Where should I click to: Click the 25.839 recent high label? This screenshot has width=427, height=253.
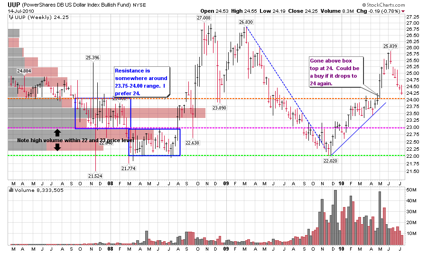[390, 46]
